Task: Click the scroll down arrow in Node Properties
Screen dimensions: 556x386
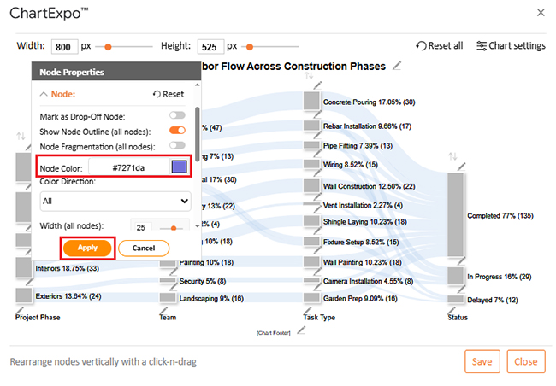Action: (197, 225)
